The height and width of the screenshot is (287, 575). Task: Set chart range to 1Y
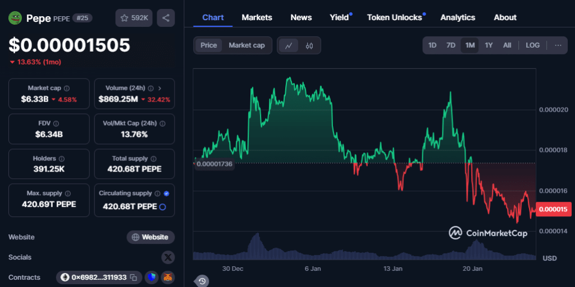(489, 45)
